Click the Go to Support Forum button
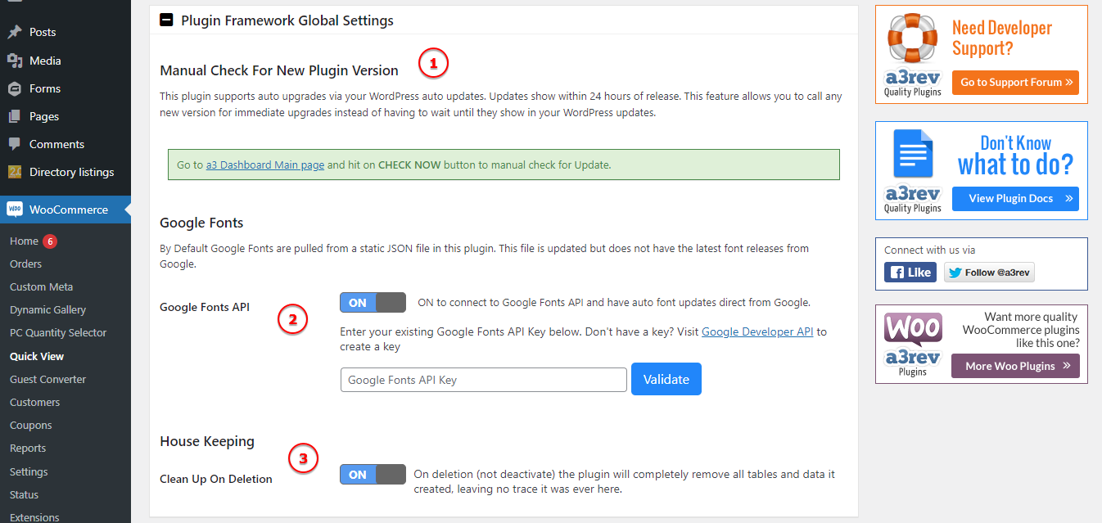Image resolution: width=1102 pixels, height=523 pixels. click(1015, 83)
